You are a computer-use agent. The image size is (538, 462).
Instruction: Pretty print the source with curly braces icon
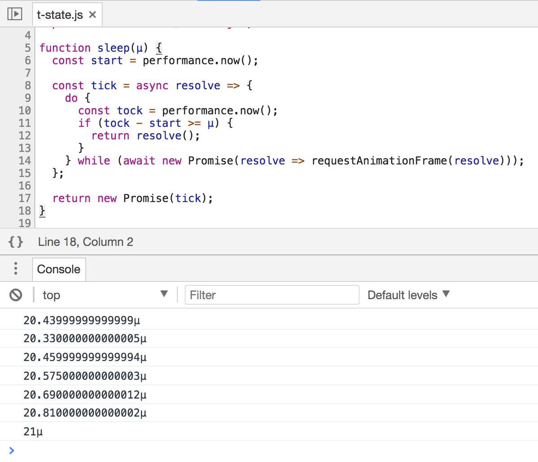[16, 242]
